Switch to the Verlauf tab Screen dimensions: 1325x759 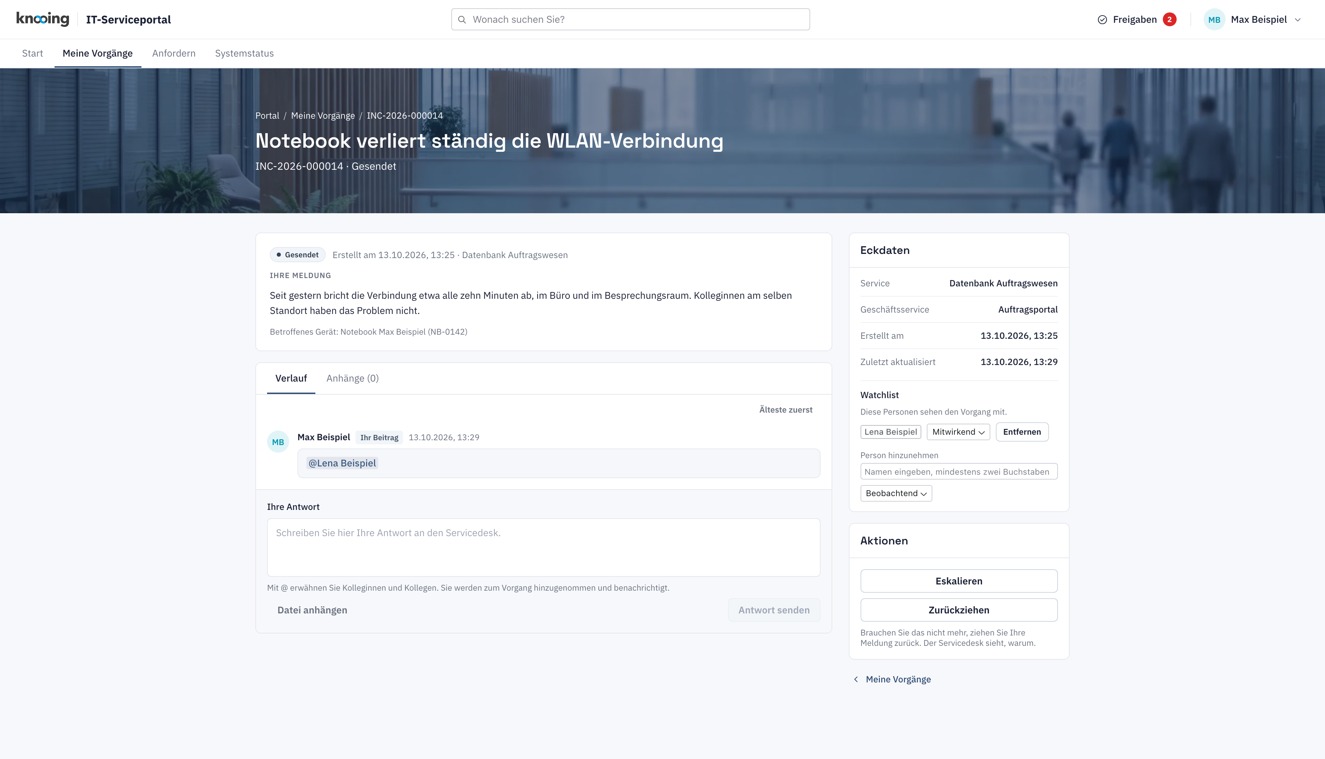[x=291, y=378]
